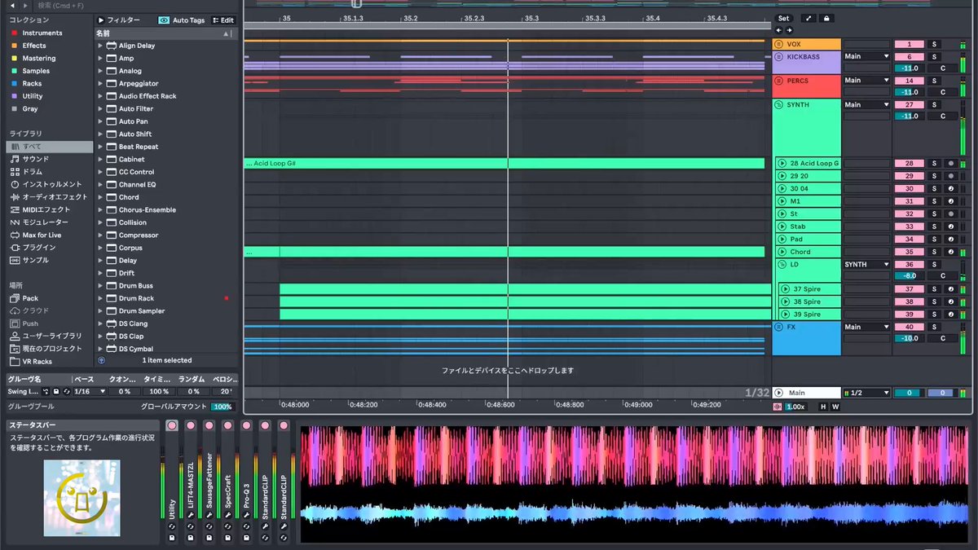Click SausageFattener hot-swap preset icon
The height and width of the screenshot is (550, 978).
pos(209,526)
